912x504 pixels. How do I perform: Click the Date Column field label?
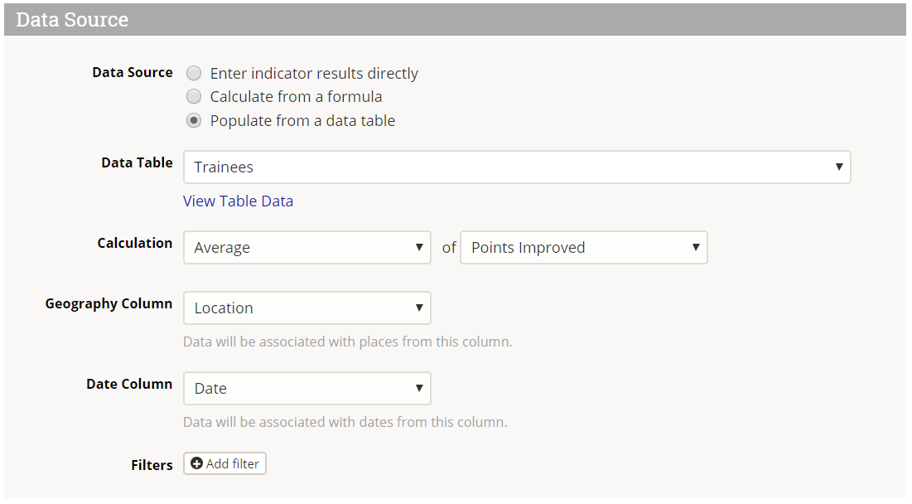click(x=129, y=384)
